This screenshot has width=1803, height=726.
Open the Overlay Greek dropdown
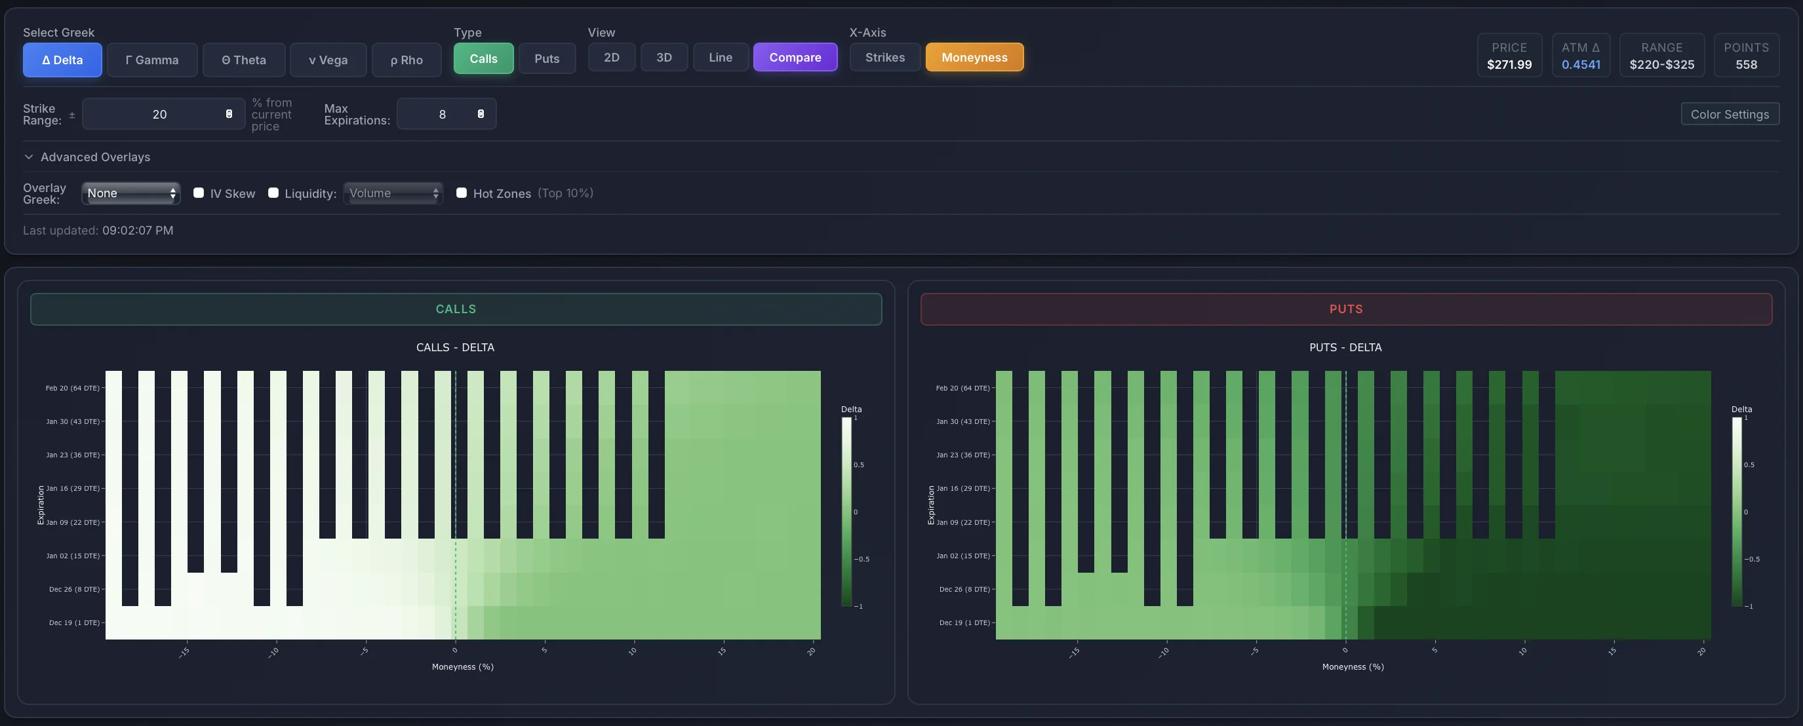coord(131,193)
